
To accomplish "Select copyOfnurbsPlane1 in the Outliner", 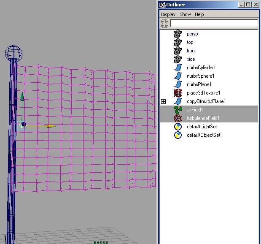I will click(206, 101).
